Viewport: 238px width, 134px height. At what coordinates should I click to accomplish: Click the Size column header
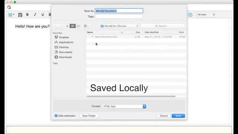133,32
